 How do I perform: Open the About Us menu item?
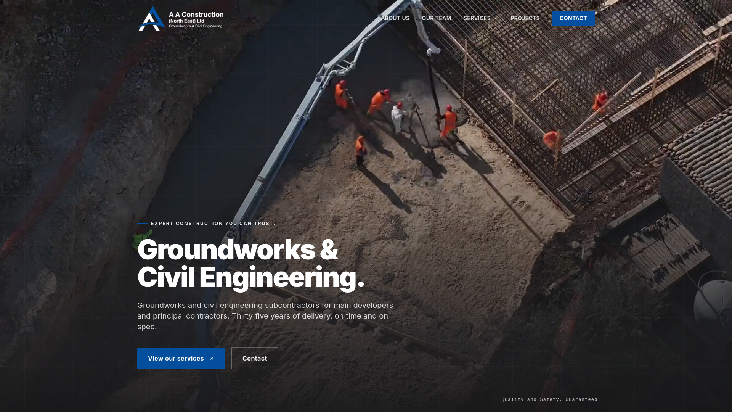click(395, 18)
